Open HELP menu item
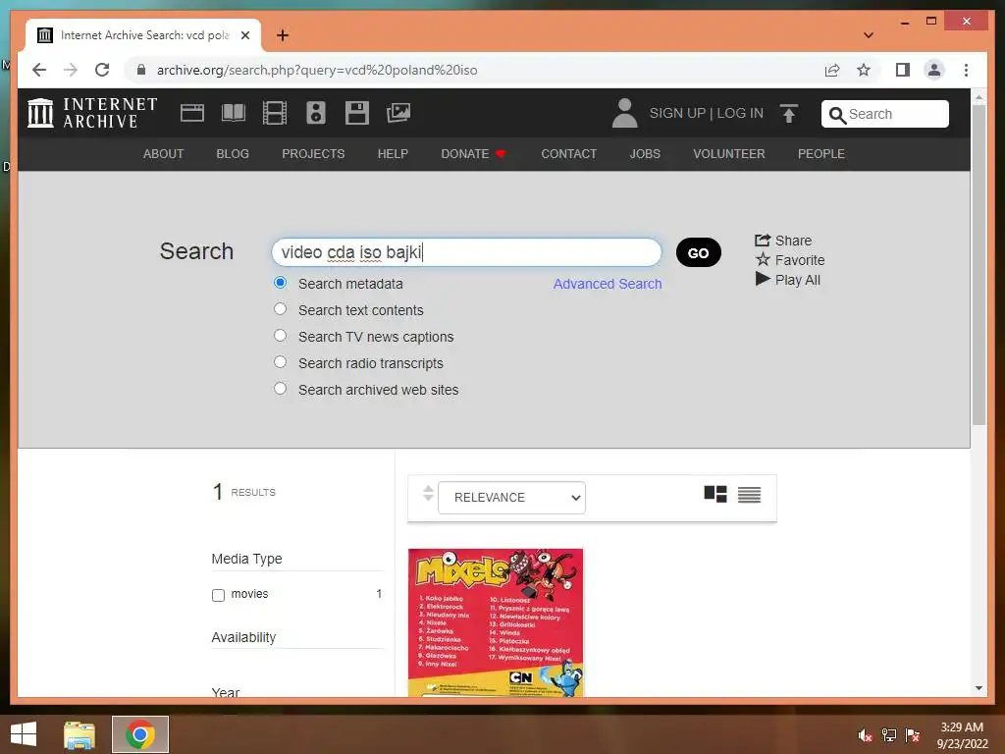1005x754 pixels. 393,154
